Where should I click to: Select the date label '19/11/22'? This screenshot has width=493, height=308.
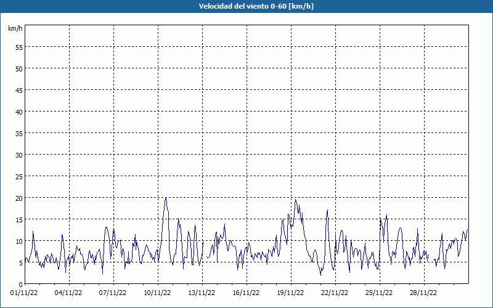click(x=290, y=293)
